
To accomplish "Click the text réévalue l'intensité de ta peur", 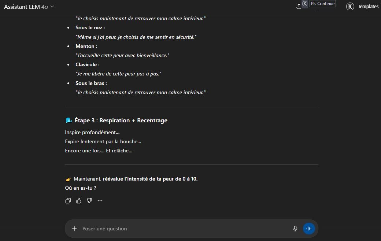I will tap(150, 179).
